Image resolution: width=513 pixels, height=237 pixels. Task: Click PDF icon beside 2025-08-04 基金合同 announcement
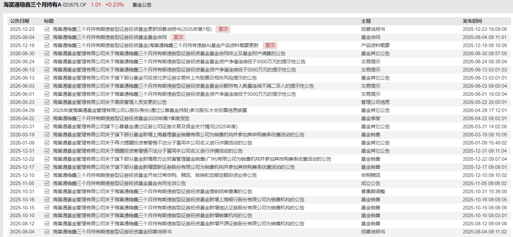(47, 37)
